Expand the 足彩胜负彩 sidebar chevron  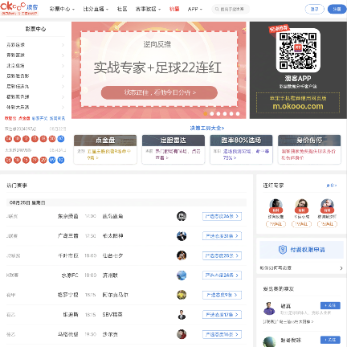click(x=63, y=76)
